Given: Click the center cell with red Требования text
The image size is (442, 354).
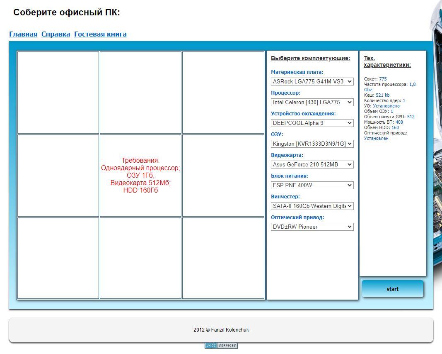Looking at the screenshot, I should pos(140,175).
